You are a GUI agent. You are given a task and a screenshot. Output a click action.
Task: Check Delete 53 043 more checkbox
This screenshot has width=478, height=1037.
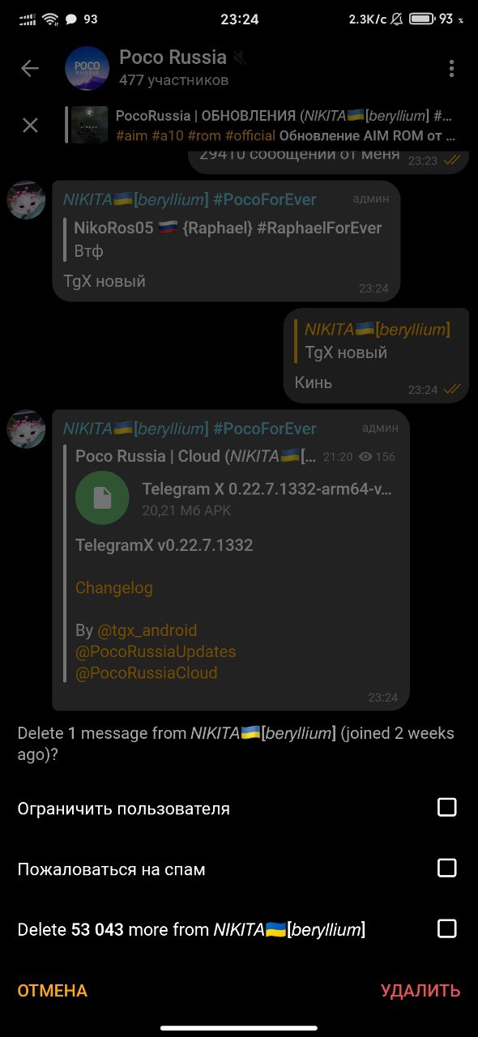click(x=447, y=928)
